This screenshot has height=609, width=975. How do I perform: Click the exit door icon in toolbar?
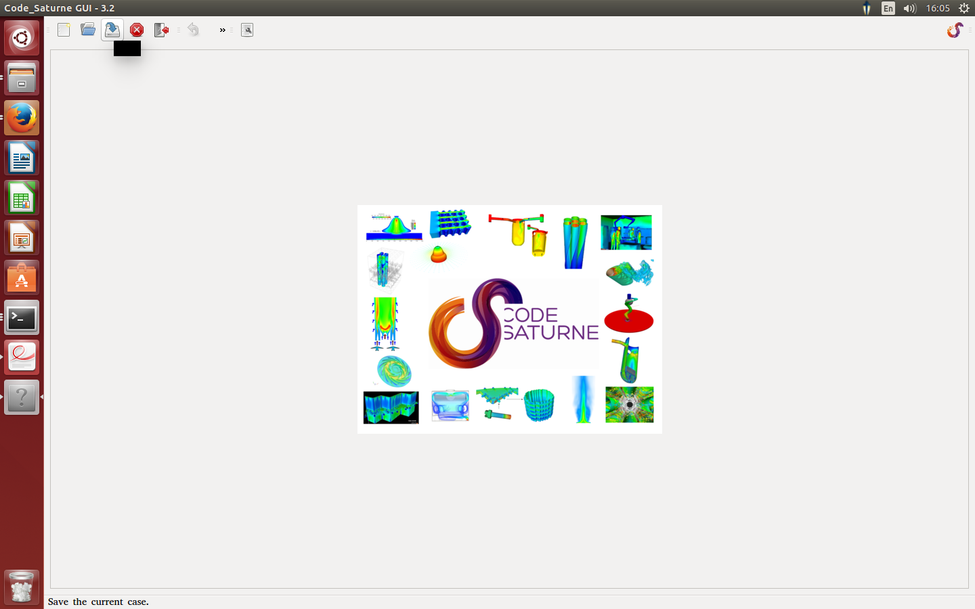pyautogui.click(x=161, y=30)
